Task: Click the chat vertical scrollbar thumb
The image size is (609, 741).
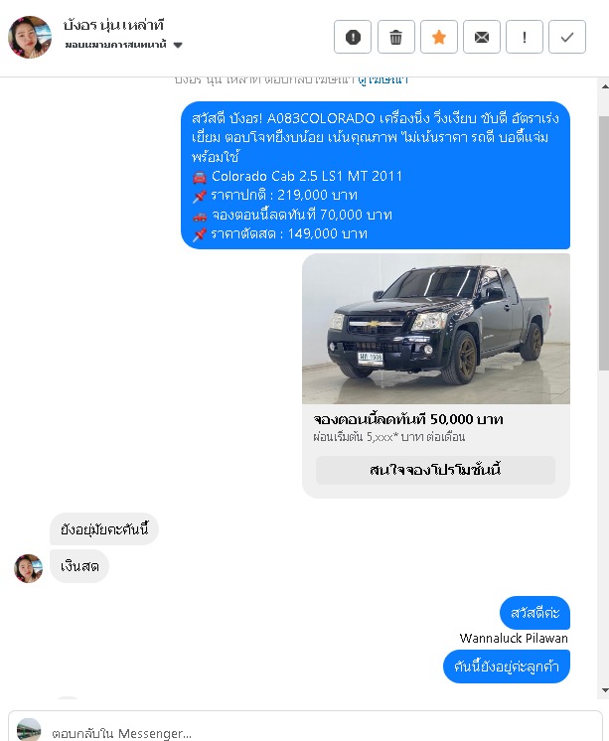Action: tap(604, 243)
